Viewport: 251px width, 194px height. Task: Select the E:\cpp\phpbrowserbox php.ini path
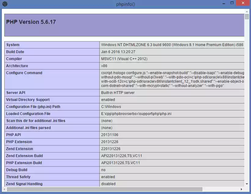(136, 114)
